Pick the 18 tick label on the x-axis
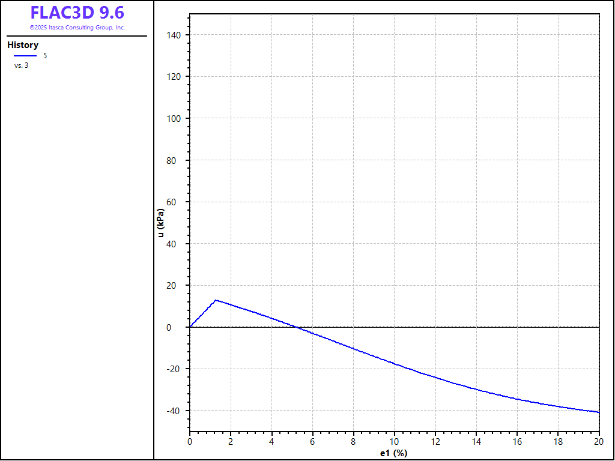This screenshot has width=615, height=461. click(x=559, y=441)
